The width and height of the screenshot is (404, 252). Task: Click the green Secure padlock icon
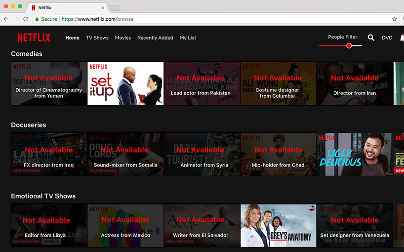coord(37,19)
